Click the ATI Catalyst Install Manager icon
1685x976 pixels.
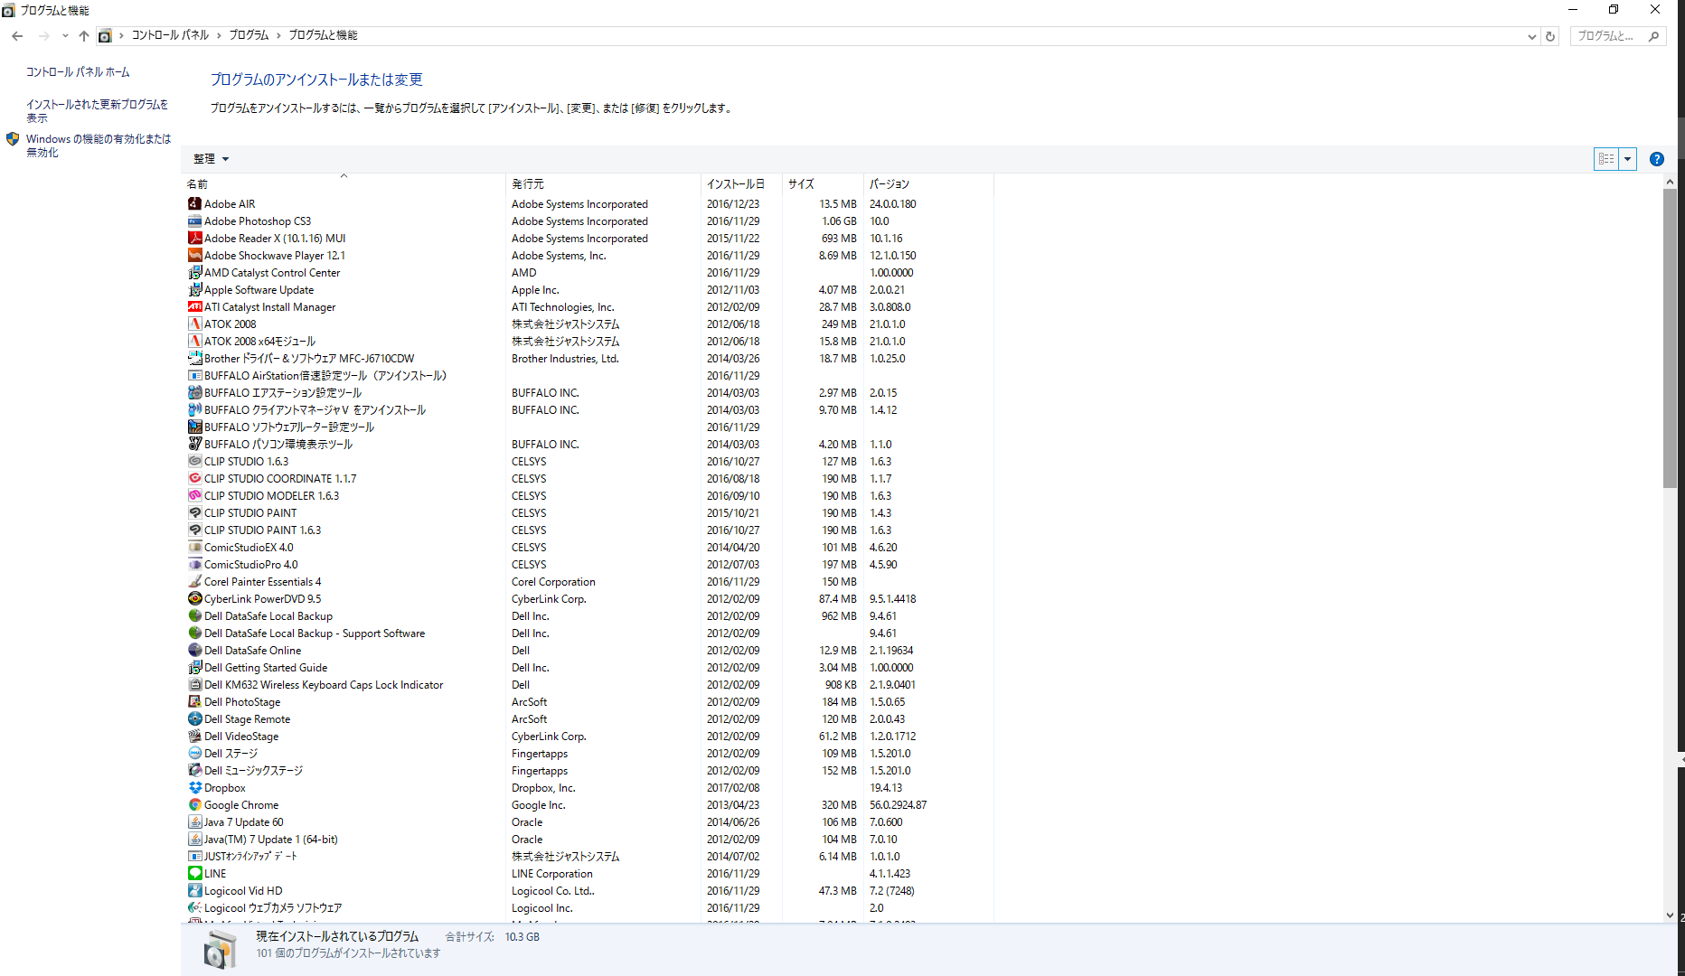[194, 307]
